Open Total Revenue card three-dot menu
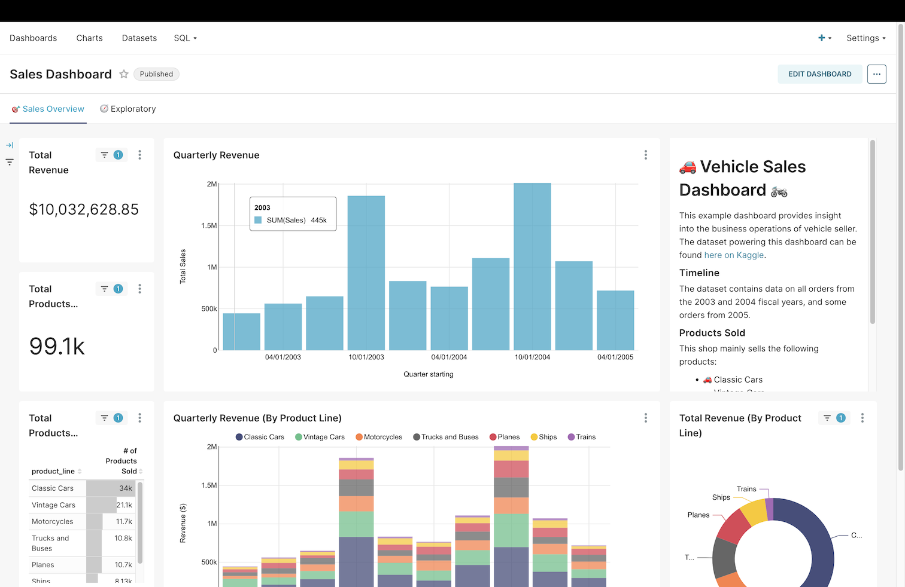Screen dimensions: 905x587 click(x=140, y=155)
